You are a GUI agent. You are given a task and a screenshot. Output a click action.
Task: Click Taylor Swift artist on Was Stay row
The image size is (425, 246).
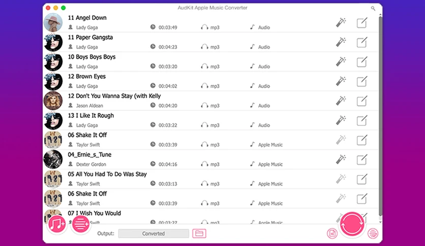click(x=88, y=184)
